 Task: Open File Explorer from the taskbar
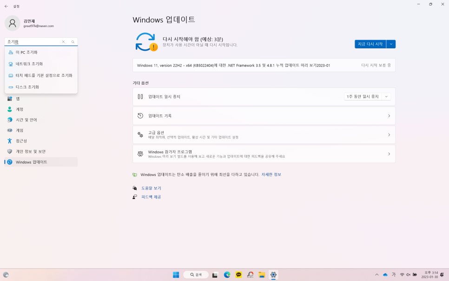pos(262,274)
